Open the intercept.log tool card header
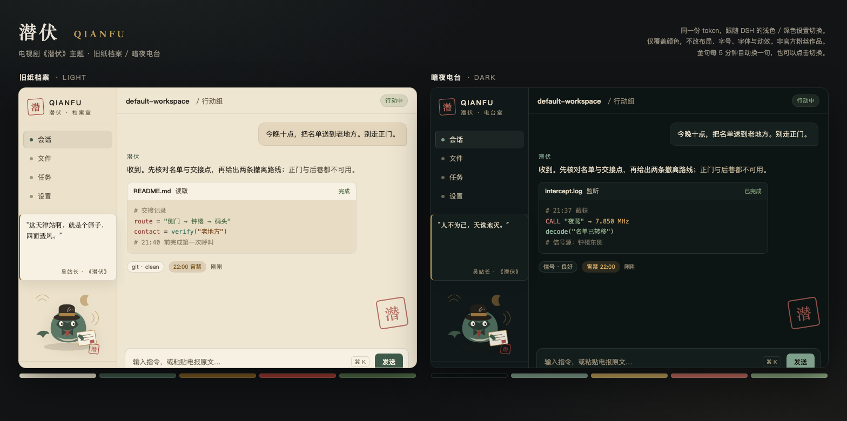 click(653, 191)
